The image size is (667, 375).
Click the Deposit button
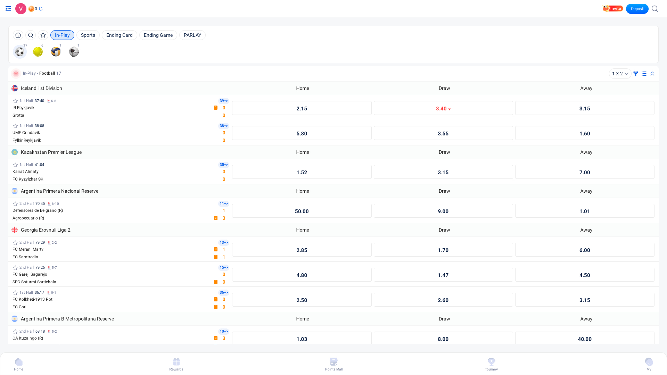[637, 9]
